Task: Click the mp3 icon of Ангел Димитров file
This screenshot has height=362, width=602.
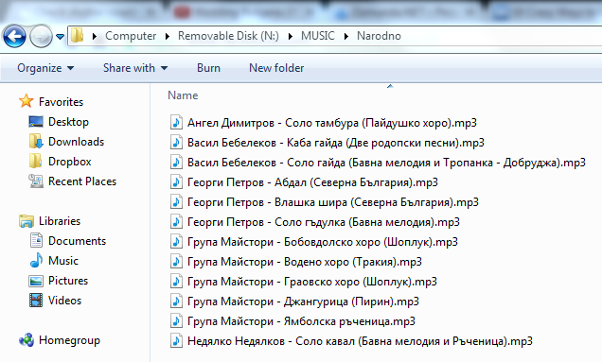Action: 176,123
